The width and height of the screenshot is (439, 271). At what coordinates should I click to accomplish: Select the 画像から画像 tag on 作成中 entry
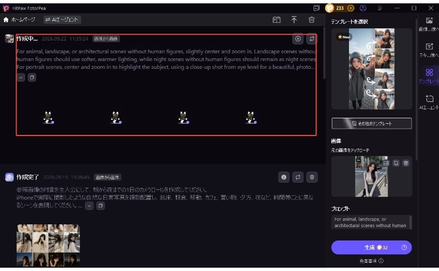106,39
